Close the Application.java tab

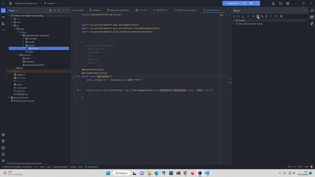(222, 10)
